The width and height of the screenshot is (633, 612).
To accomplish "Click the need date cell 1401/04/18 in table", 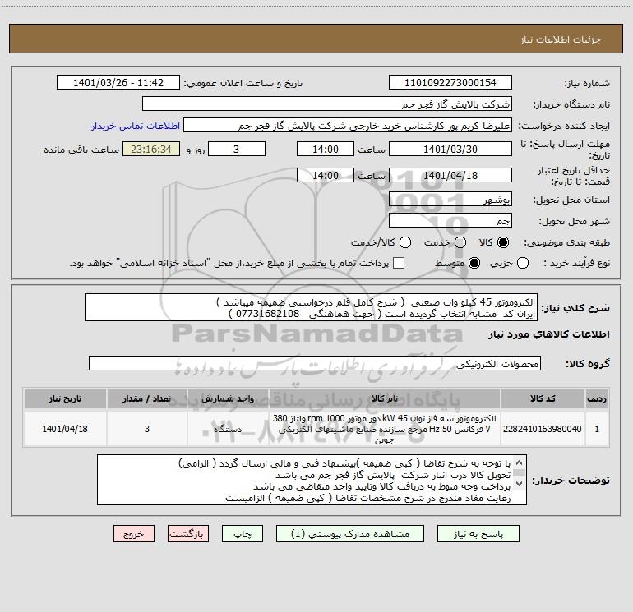I will (65, 429).
